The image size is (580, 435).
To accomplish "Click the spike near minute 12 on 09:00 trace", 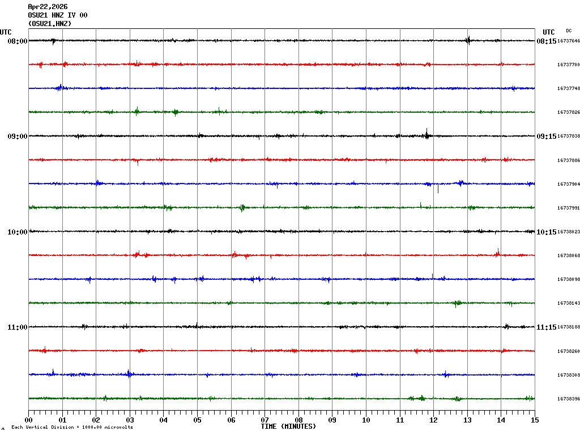I will pyautogui.click(x=427, y=135).
